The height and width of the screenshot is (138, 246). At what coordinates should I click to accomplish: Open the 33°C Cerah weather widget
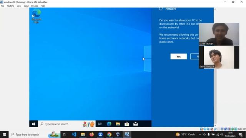pyautogui.click(x=185, y=135)
